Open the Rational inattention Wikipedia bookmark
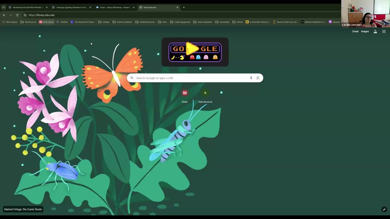The height and width of the screenshot is (219, 390). pos(313,22)
